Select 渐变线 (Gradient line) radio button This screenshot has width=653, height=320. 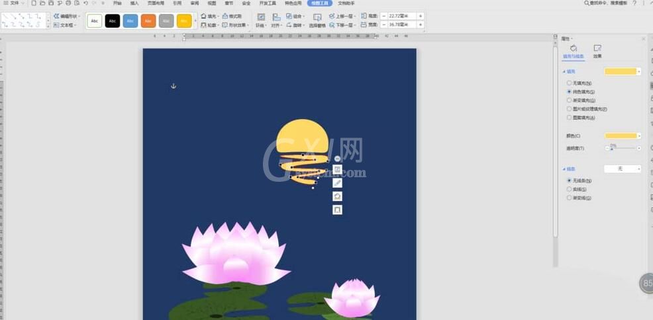[570, 198]
